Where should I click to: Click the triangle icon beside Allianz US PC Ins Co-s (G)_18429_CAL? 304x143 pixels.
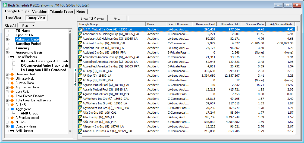[x=80, y=131]
